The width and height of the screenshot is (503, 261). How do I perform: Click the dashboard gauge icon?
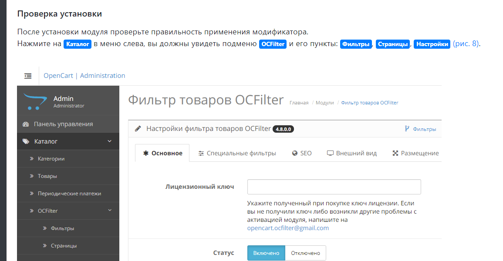[26, 124]
